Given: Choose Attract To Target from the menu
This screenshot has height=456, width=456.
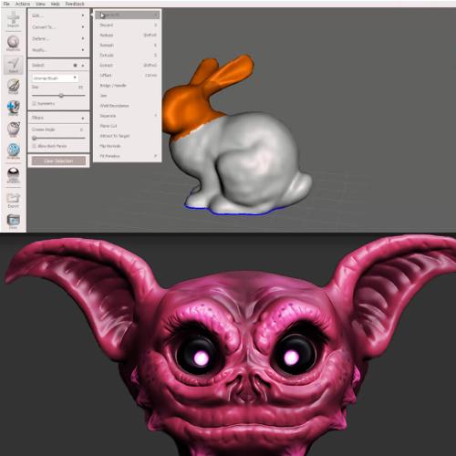Looking at the screenshot, I should click(x=128, y=136).
